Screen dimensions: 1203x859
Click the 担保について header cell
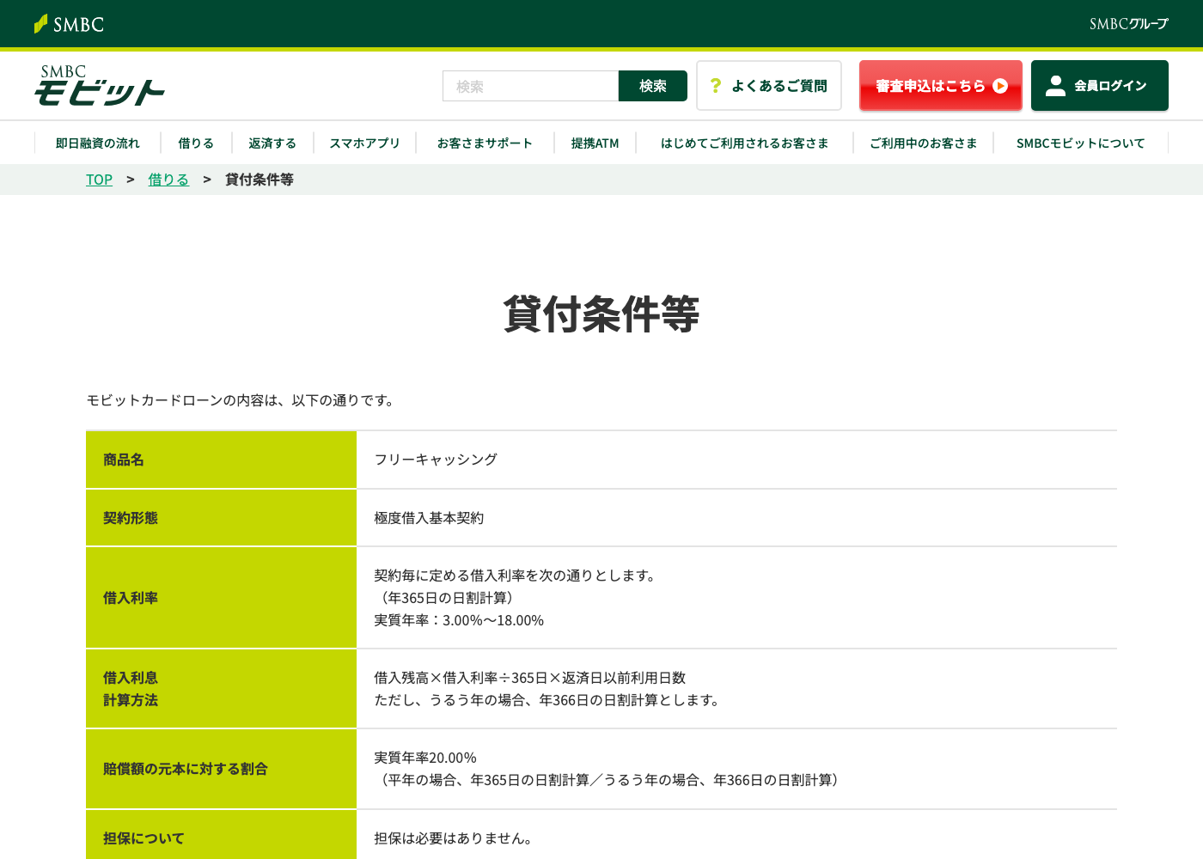tap(221, 835)
